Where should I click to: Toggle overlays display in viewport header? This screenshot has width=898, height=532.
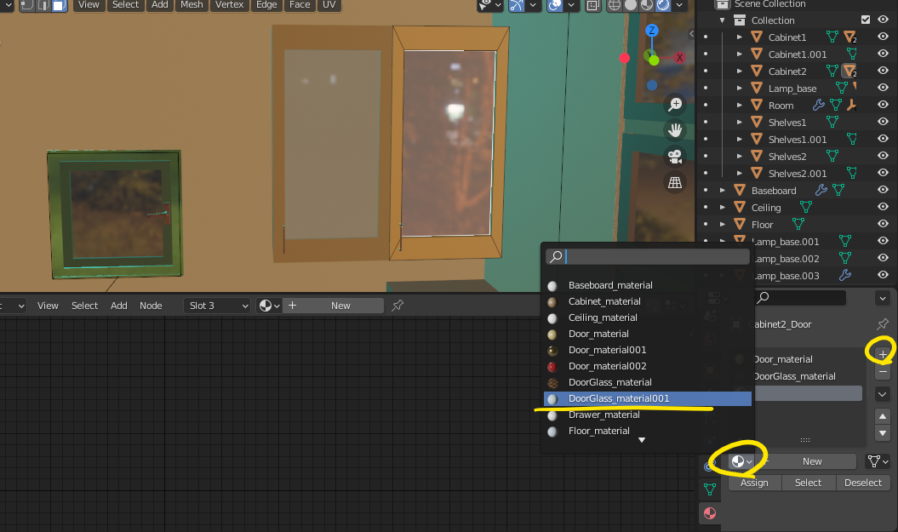[x=555, y=5]
